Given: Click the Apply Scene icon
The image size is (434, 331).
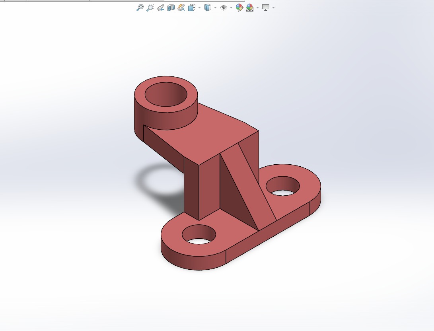Looking at the screenshot, I should tap(250, 8).
